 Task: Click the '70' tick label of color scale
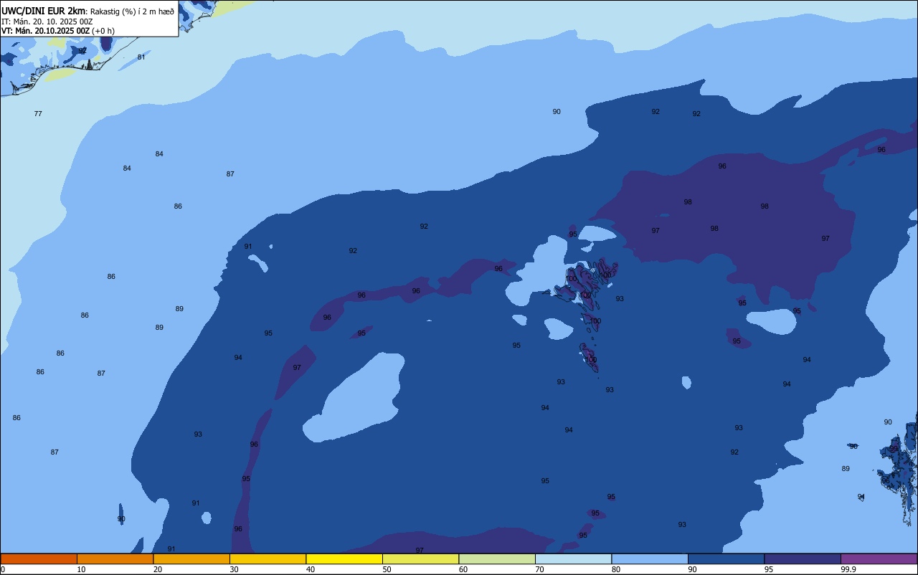coord(539,569)
